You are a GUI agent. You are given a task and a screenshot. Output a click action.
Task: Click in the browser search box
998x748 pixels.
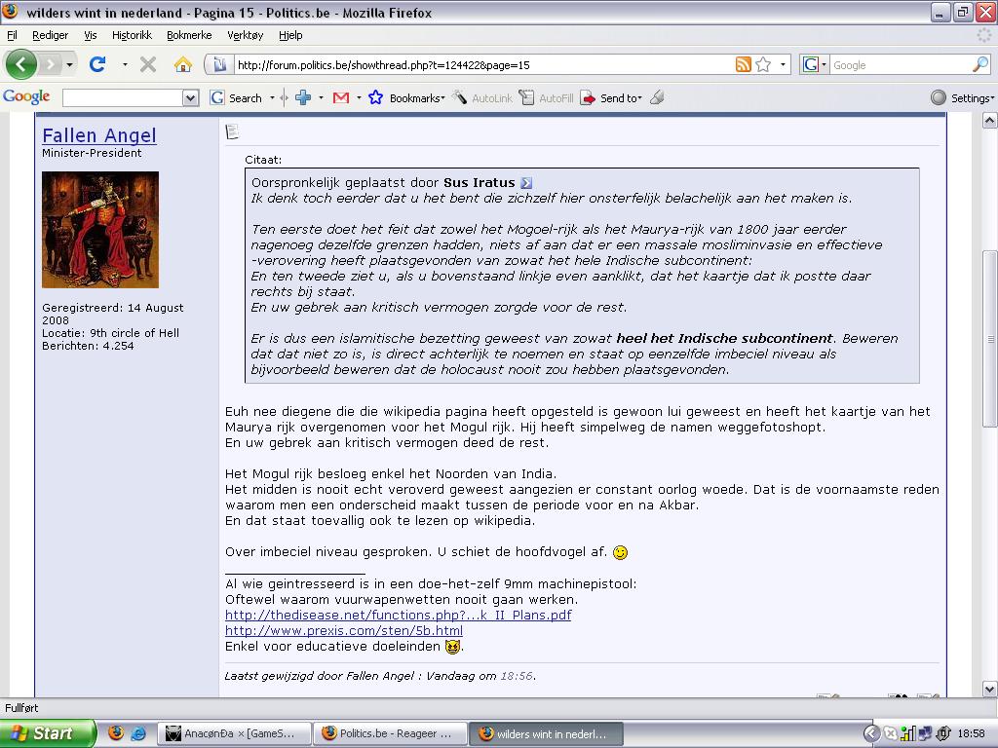901,65
